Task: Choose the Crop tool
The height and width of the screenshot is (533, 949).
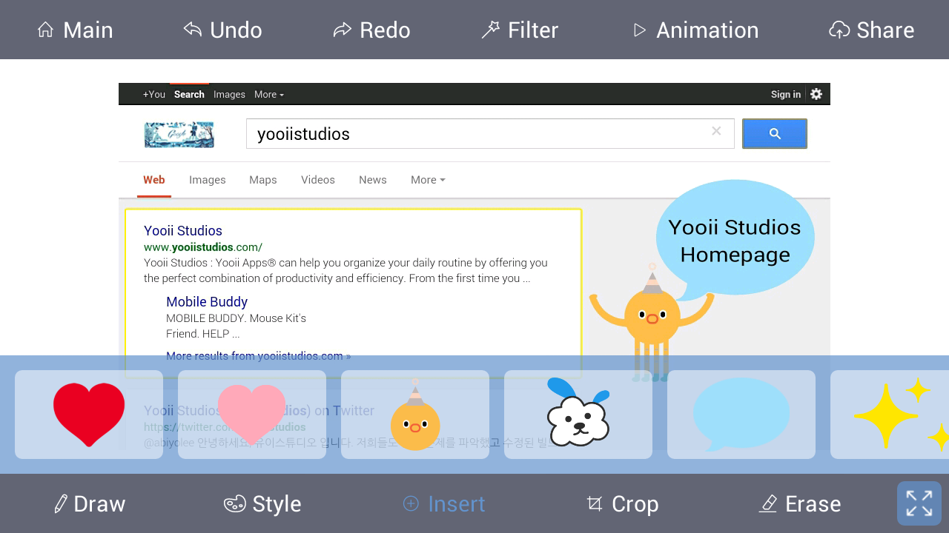Action: pos(622,503)
